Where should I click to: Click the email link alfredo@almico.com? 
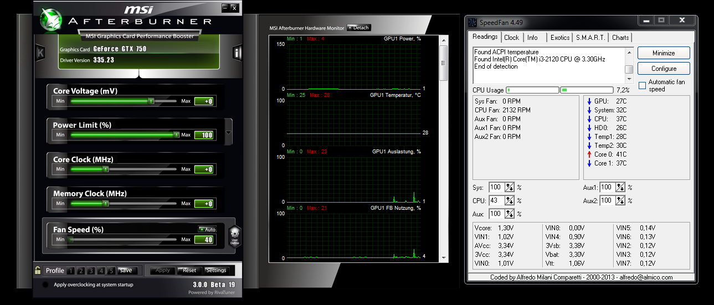[x=646, y=277]
